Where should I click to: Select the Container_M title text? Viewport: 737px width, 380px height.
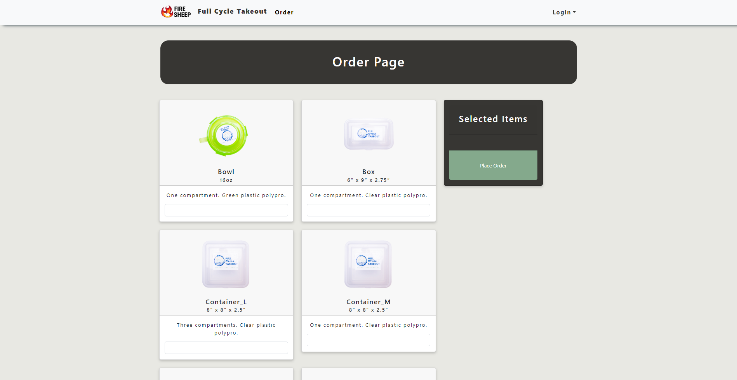[368, 302]
